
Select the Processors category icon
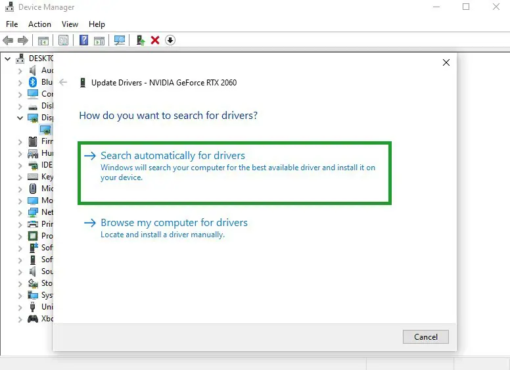click(x=33, y=236)
